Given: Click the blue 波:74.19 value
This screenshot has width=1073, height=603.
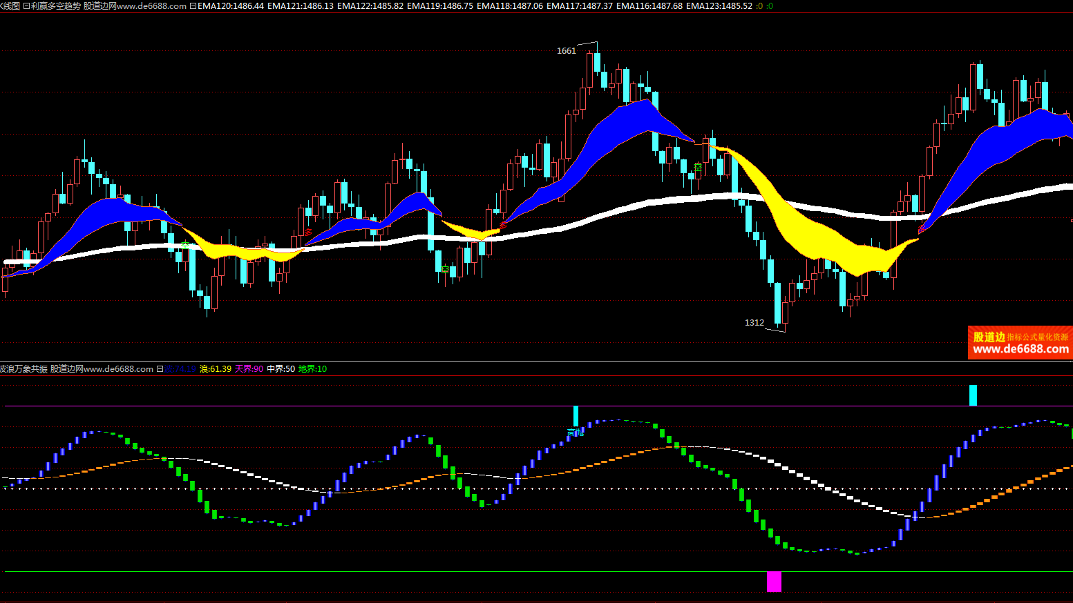Looking at the screenshot, I should click(181, 369).
